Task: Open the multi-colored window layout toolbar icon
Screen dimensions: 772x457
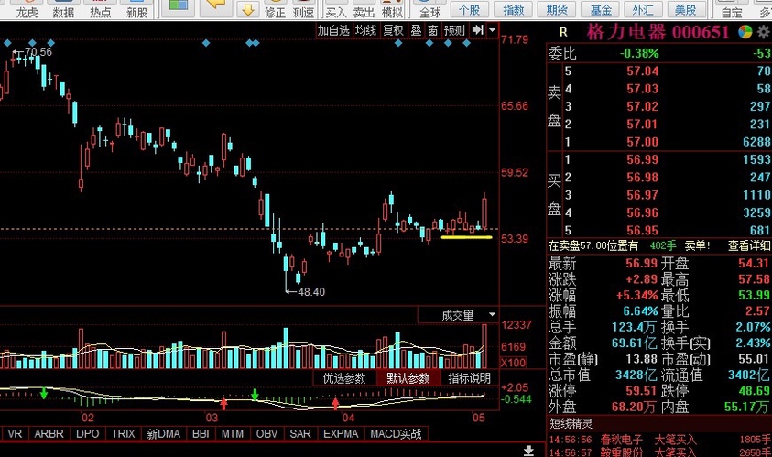Action: click(x=178, y=5)
